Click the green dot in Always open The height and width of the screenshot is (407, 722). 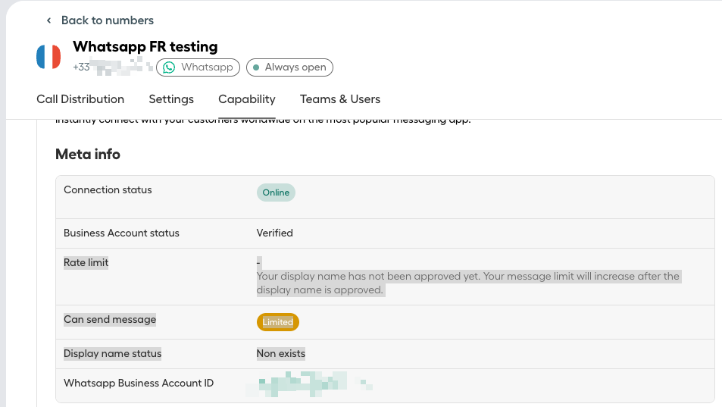tap(256, 67)
